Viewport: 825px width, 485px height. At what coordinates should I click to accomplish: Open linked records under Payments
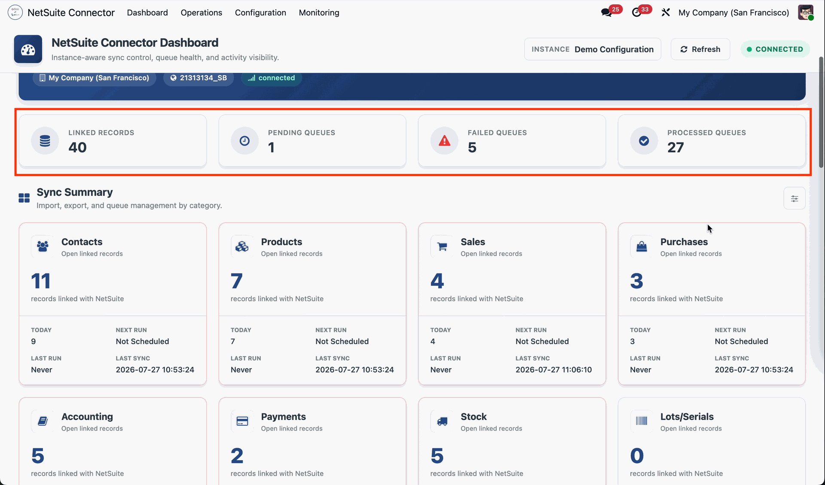click(x=292, y=428)
